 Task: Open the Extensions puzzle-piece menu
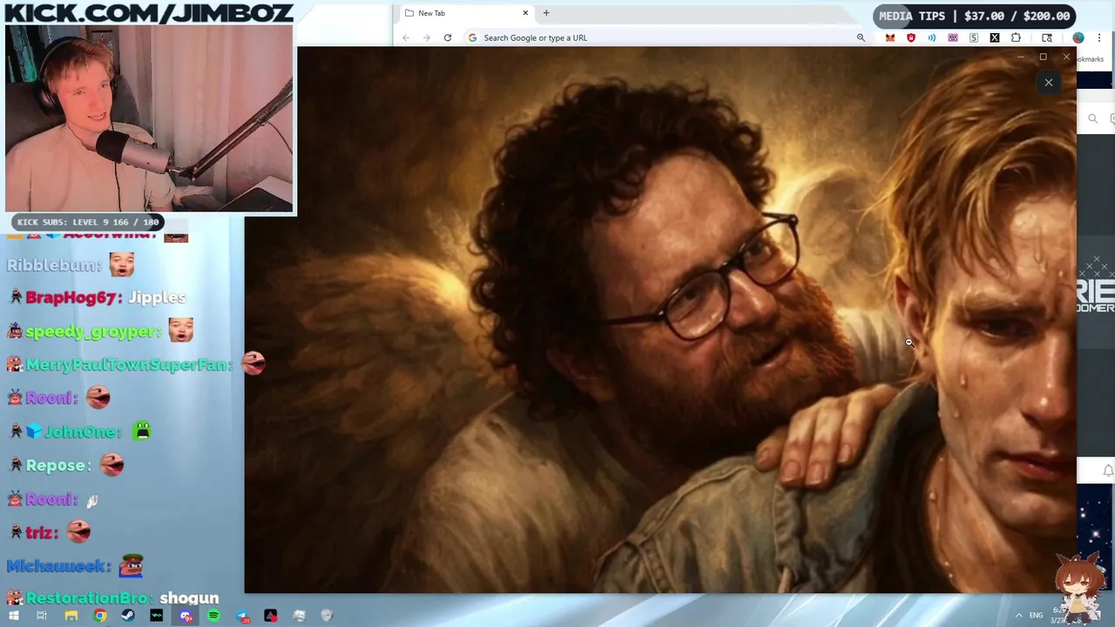1016,37
